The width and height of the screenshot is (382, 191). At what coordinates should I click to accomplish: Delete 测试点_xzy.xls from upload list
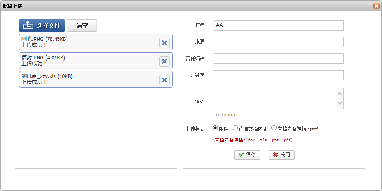point(164,80)
